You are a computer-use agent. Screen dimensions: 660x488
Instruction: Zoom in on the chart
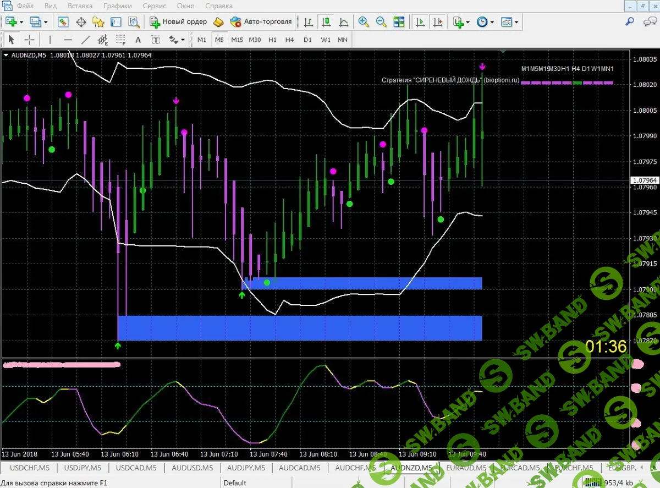point(363,22)
